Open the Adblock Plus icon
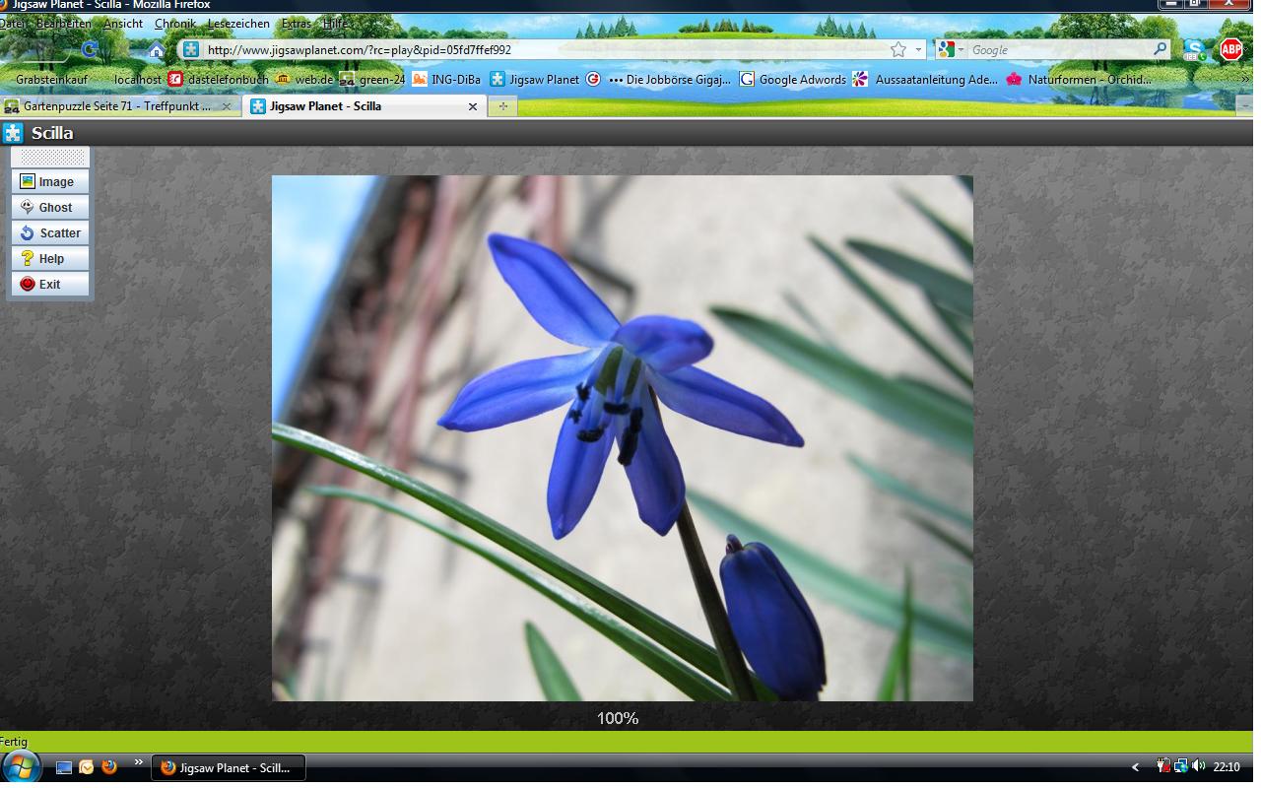The height and width of the screenshot is (788, 1261). click(x=1230, y=49)
